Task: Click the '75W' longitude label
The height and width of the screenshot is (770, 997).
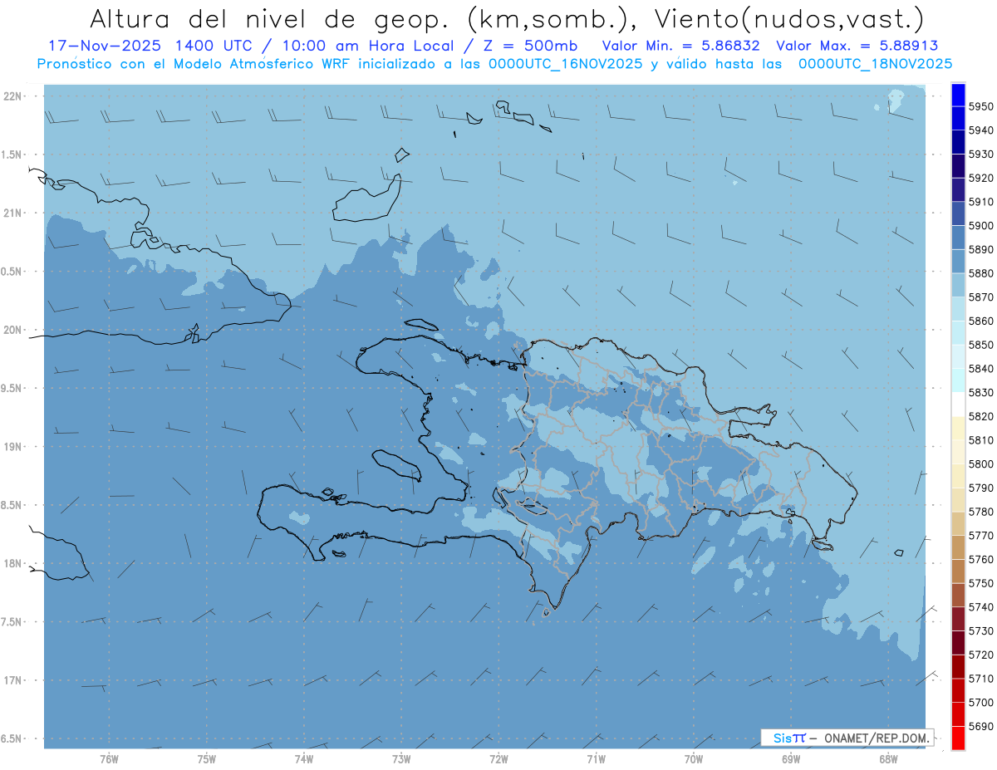Action: click(x=207, y=758)
